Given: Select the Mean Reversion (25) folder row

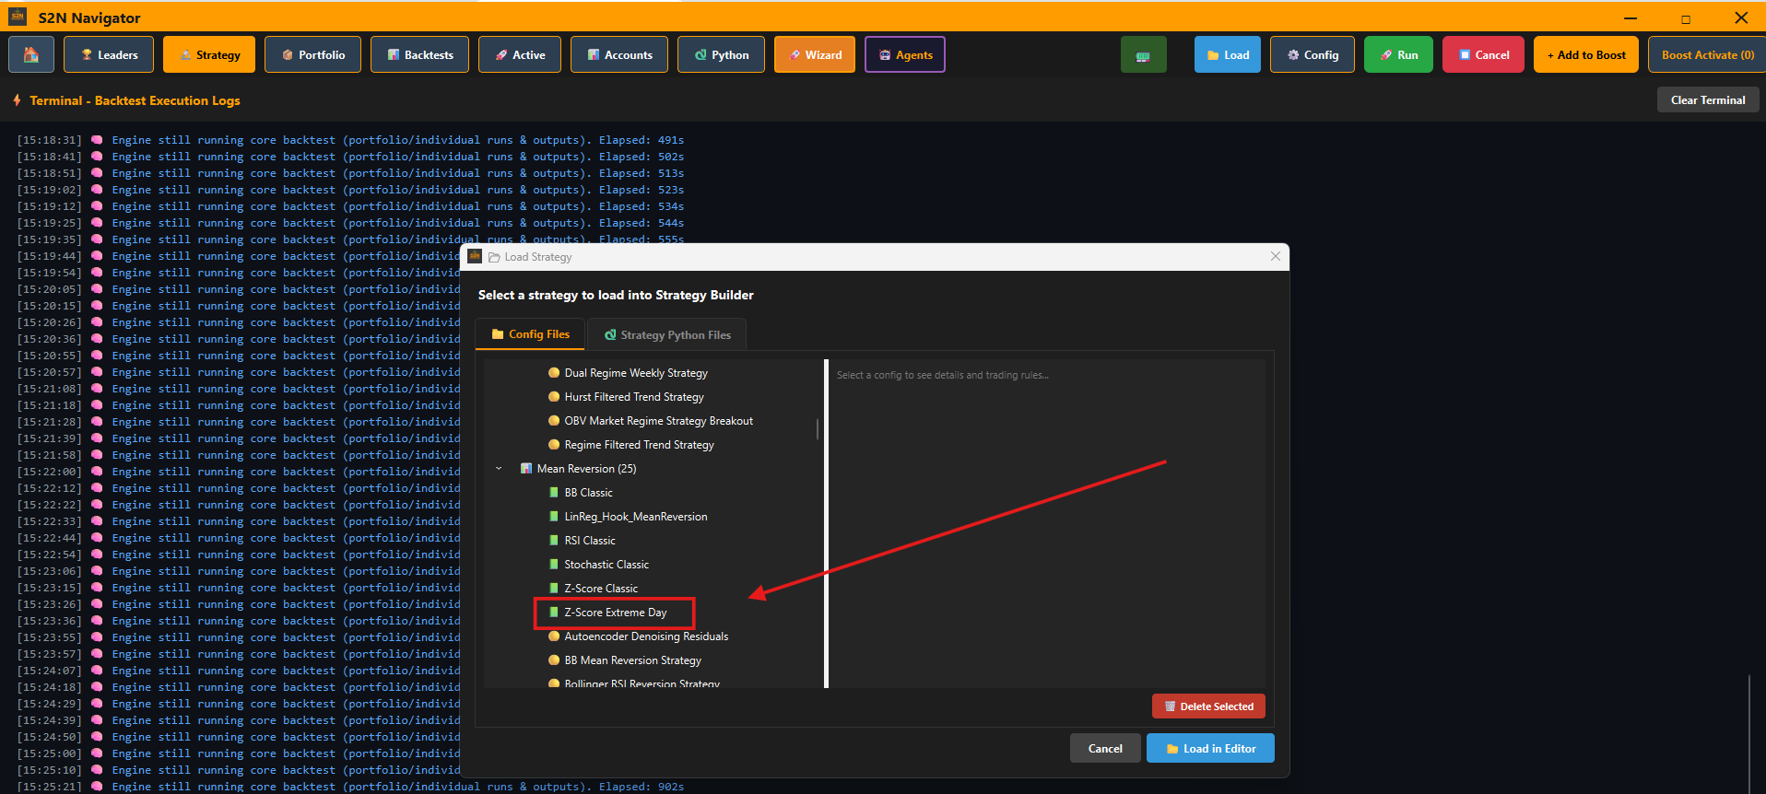Looking at the screenshot, I should (x=586, y=469).
